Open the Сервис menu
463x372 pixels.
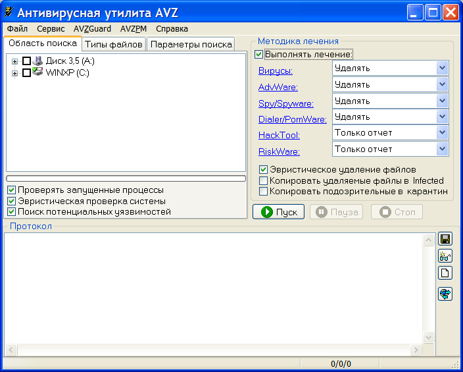[x=51, y=29]
